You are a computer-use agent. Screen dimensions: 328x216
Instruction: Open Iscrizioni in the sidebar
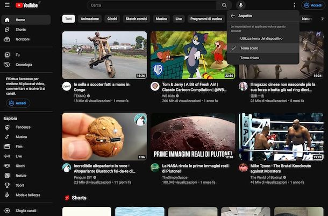pyautogui.click(x=26, y=39)
